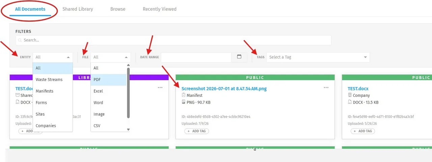Screen dimensions: 432x162
Task: Choose Manifests in the Entity list
Action: click(53, 91)
